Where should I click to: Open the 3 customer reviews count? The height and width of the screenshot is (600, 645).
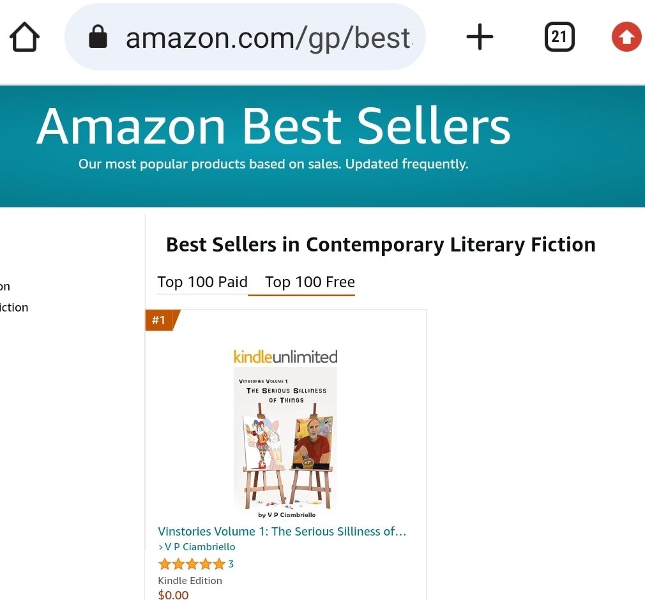[x=231, y=564]
